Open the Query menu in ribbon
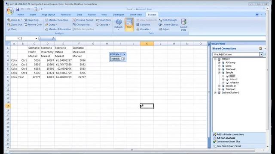Image resolution: width=275 pixels, height=154 pixels. [51, 25]
